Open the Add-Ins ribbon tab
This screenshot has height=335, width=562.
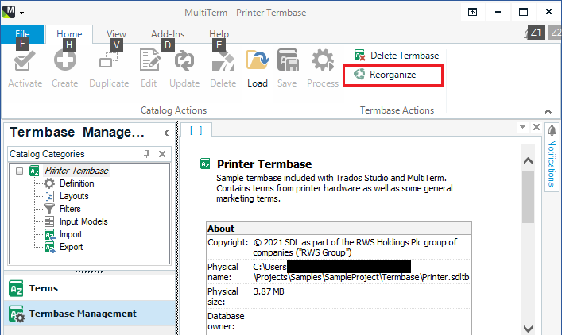168,34
